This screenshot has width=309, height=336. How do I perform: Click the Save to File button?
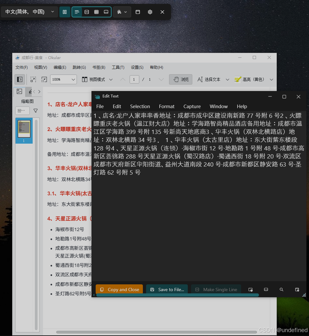[x=167, y=290]
